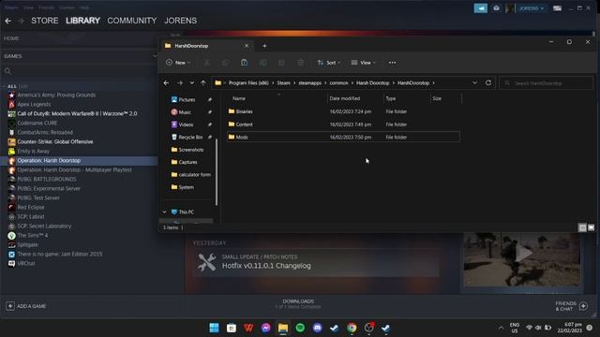Switch Explorer to details view icon
This screenshot has height=337, width=600.
[x=582, y=227]
